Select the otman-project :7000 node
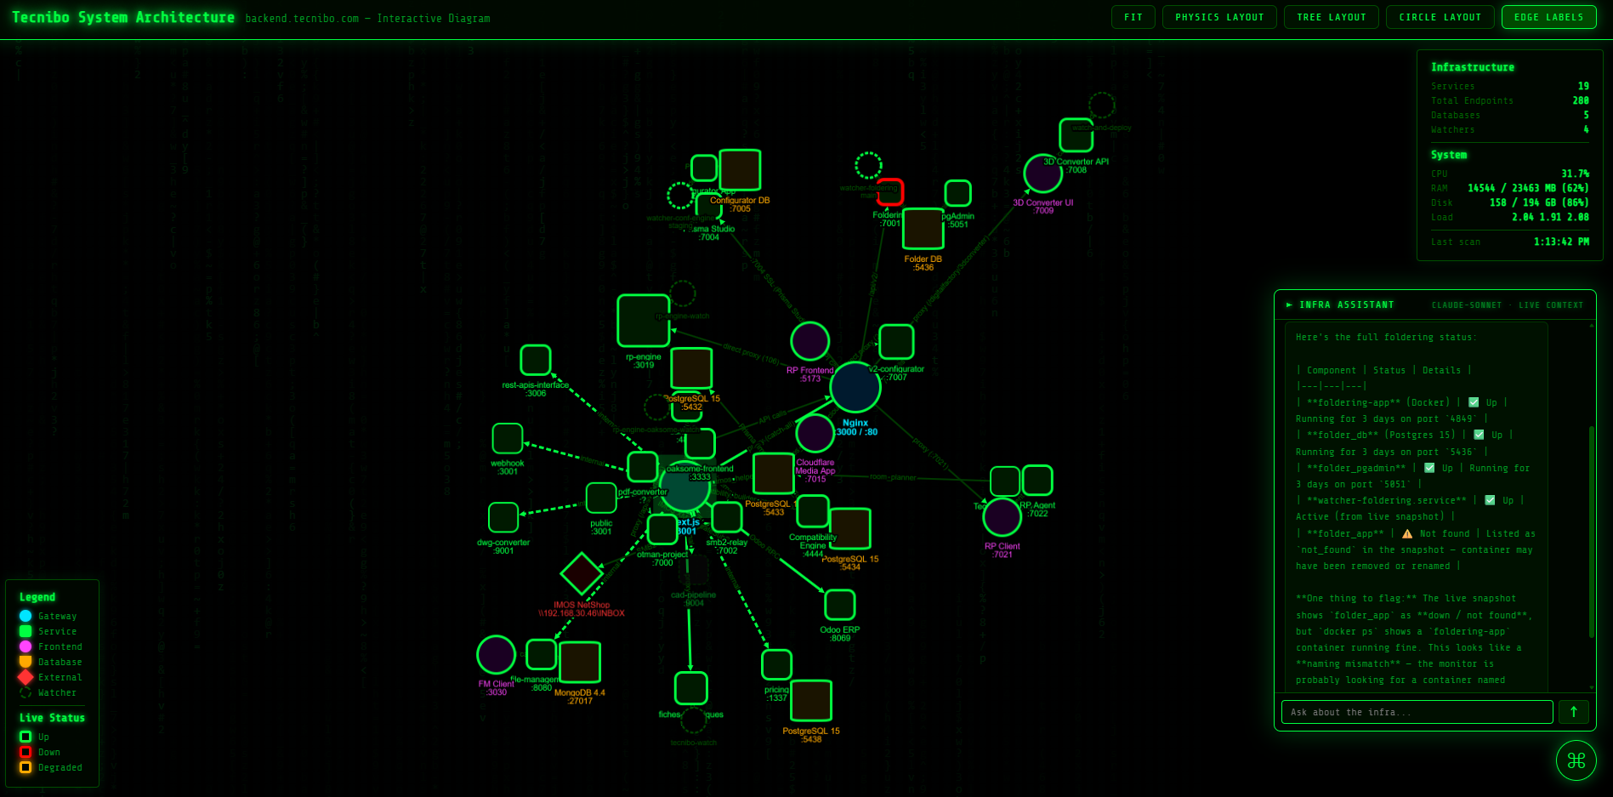 point(662,529)
